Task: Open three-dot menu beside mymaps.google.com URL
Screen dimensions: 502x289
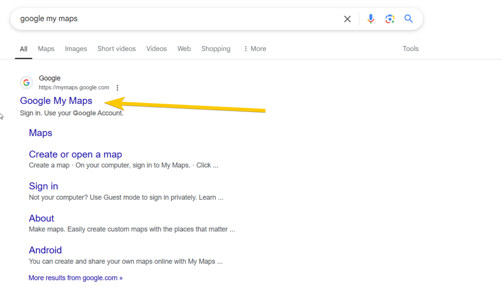Action: click(118, 88)
